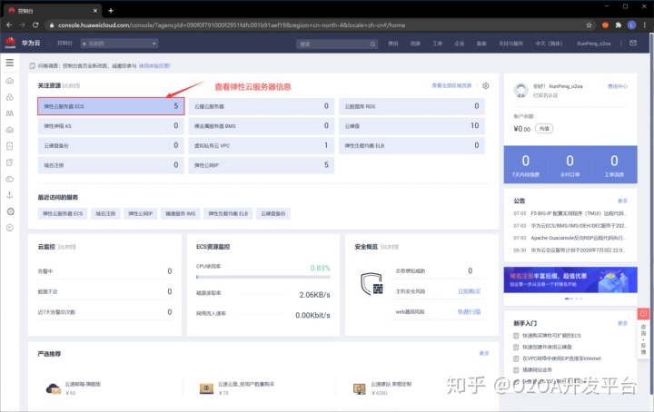Click 立即购买 for 主机安全风险
Viewport: 654px width, 412px height.
pyautogui.click(x=470, y=291)
